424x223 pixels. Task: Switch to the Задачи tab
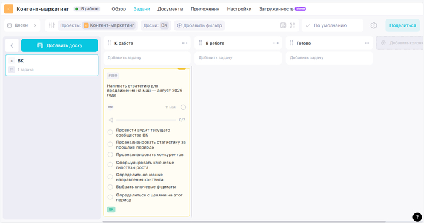point(142,9)
